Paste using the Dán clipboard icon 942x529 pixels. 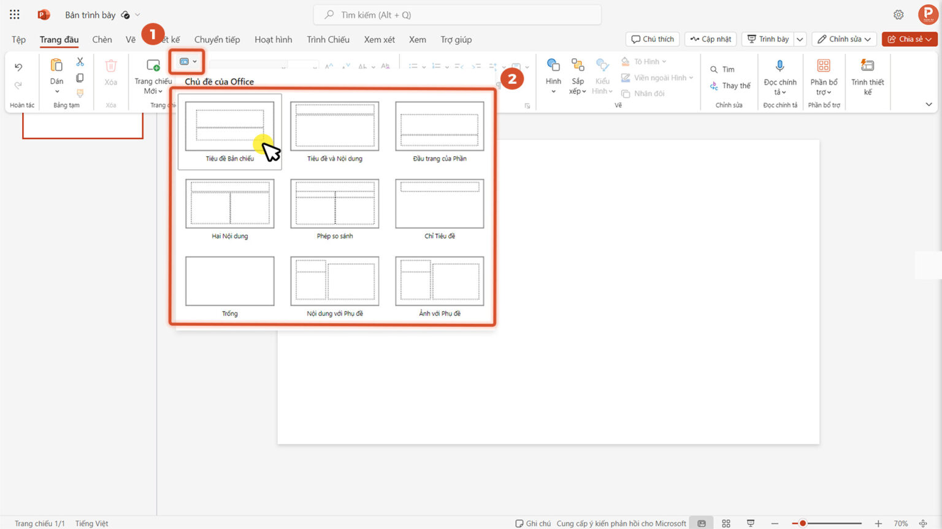(x=56, y=64)
